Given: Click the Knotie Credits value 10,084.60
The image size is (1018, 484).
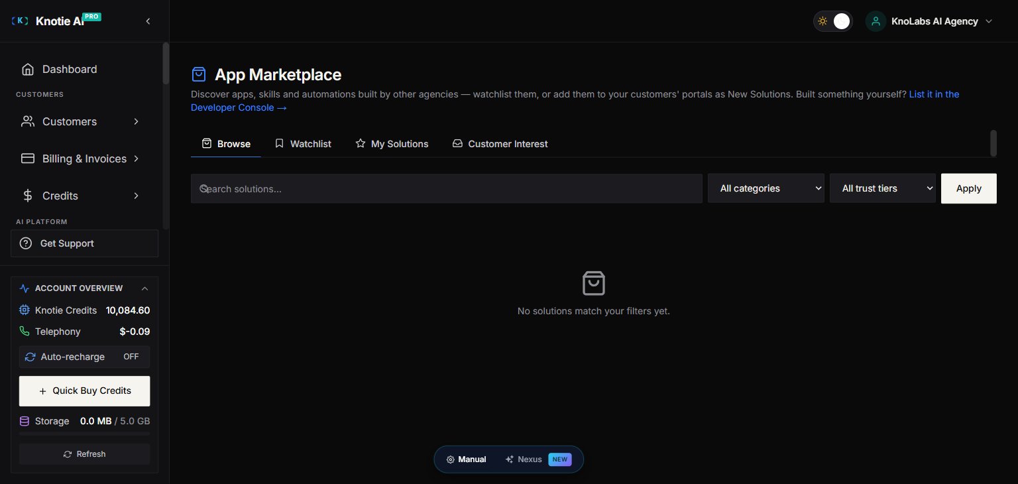Looking at the screenshot, I should point(128,310).
